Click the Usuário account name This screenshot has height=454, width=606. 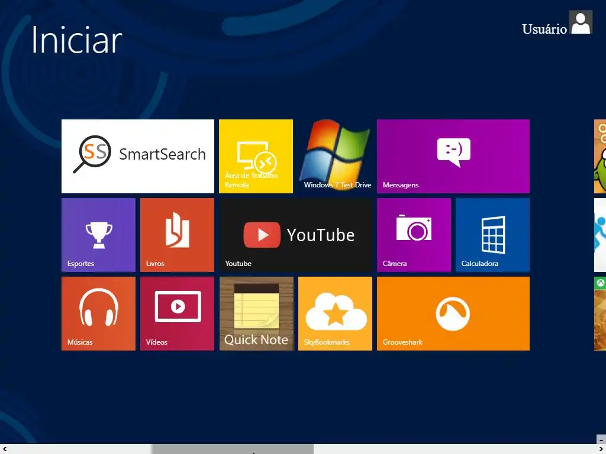544,29
